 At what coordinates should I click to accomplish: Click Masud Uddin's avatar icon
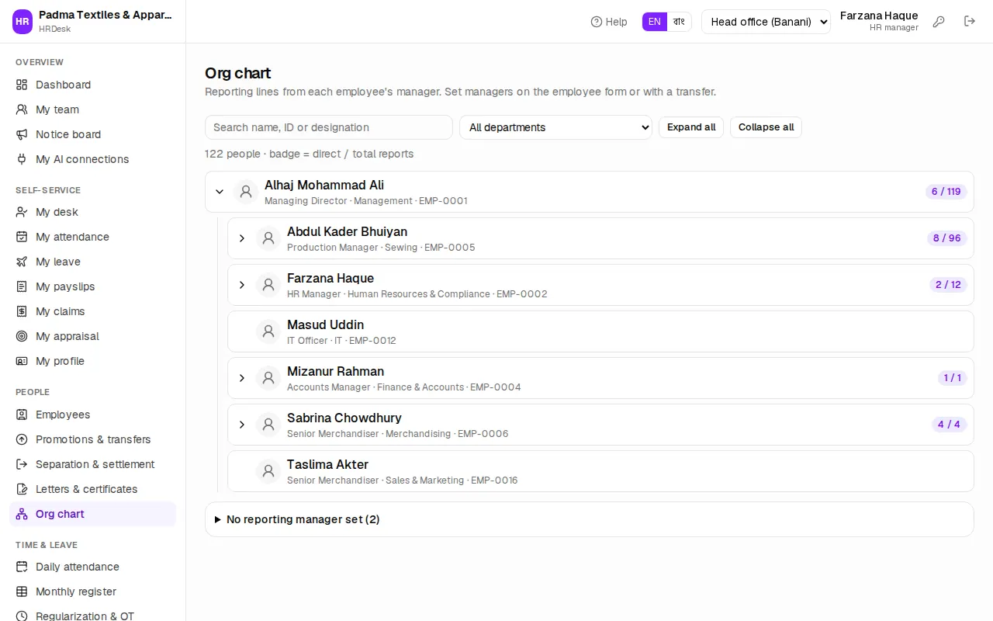[x=268, y=331]
